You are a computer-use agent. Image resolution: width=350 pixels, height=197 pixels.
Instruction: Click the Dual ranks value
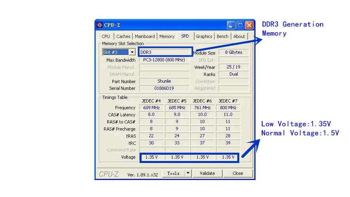(x=234, y=74)
